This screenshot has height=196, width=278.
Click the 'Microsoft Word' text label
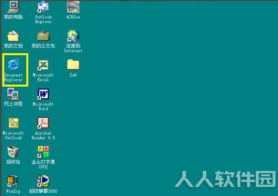43,106
